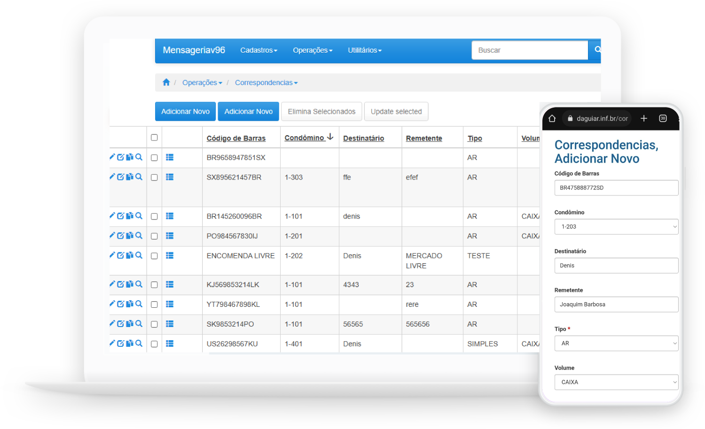Open the breadcrumb home icon
The height and width of the screenshot is (429, 705).
pos(166,82)
